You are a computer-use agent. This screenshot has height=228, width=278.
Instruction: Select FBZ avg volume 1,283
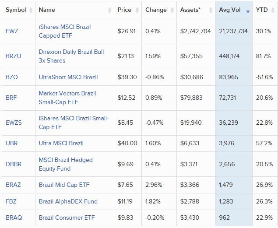click(226, 201)
